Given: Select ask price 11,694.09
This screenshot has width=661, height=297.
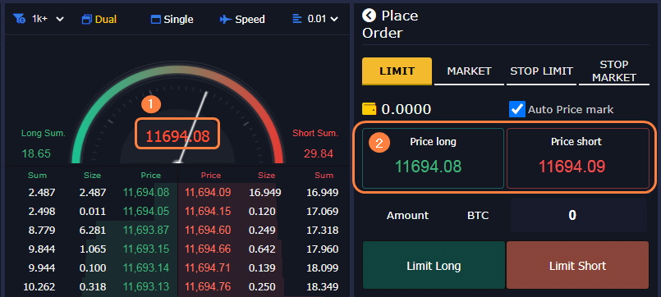Looking at the screenshot, I should pyautogui.click(x=208, y=193).
